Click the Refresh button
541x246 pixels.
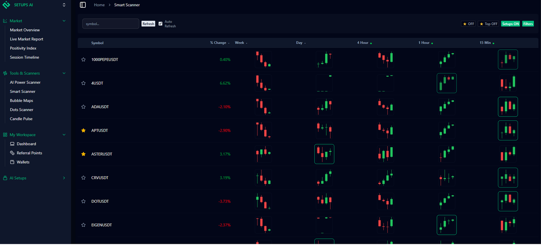148,24
